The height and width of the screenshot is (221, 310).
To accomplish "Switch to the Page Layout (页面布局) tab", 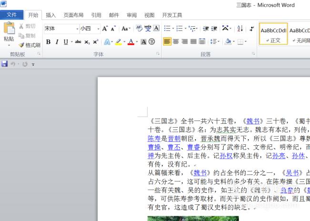I will tap(73, 15).
